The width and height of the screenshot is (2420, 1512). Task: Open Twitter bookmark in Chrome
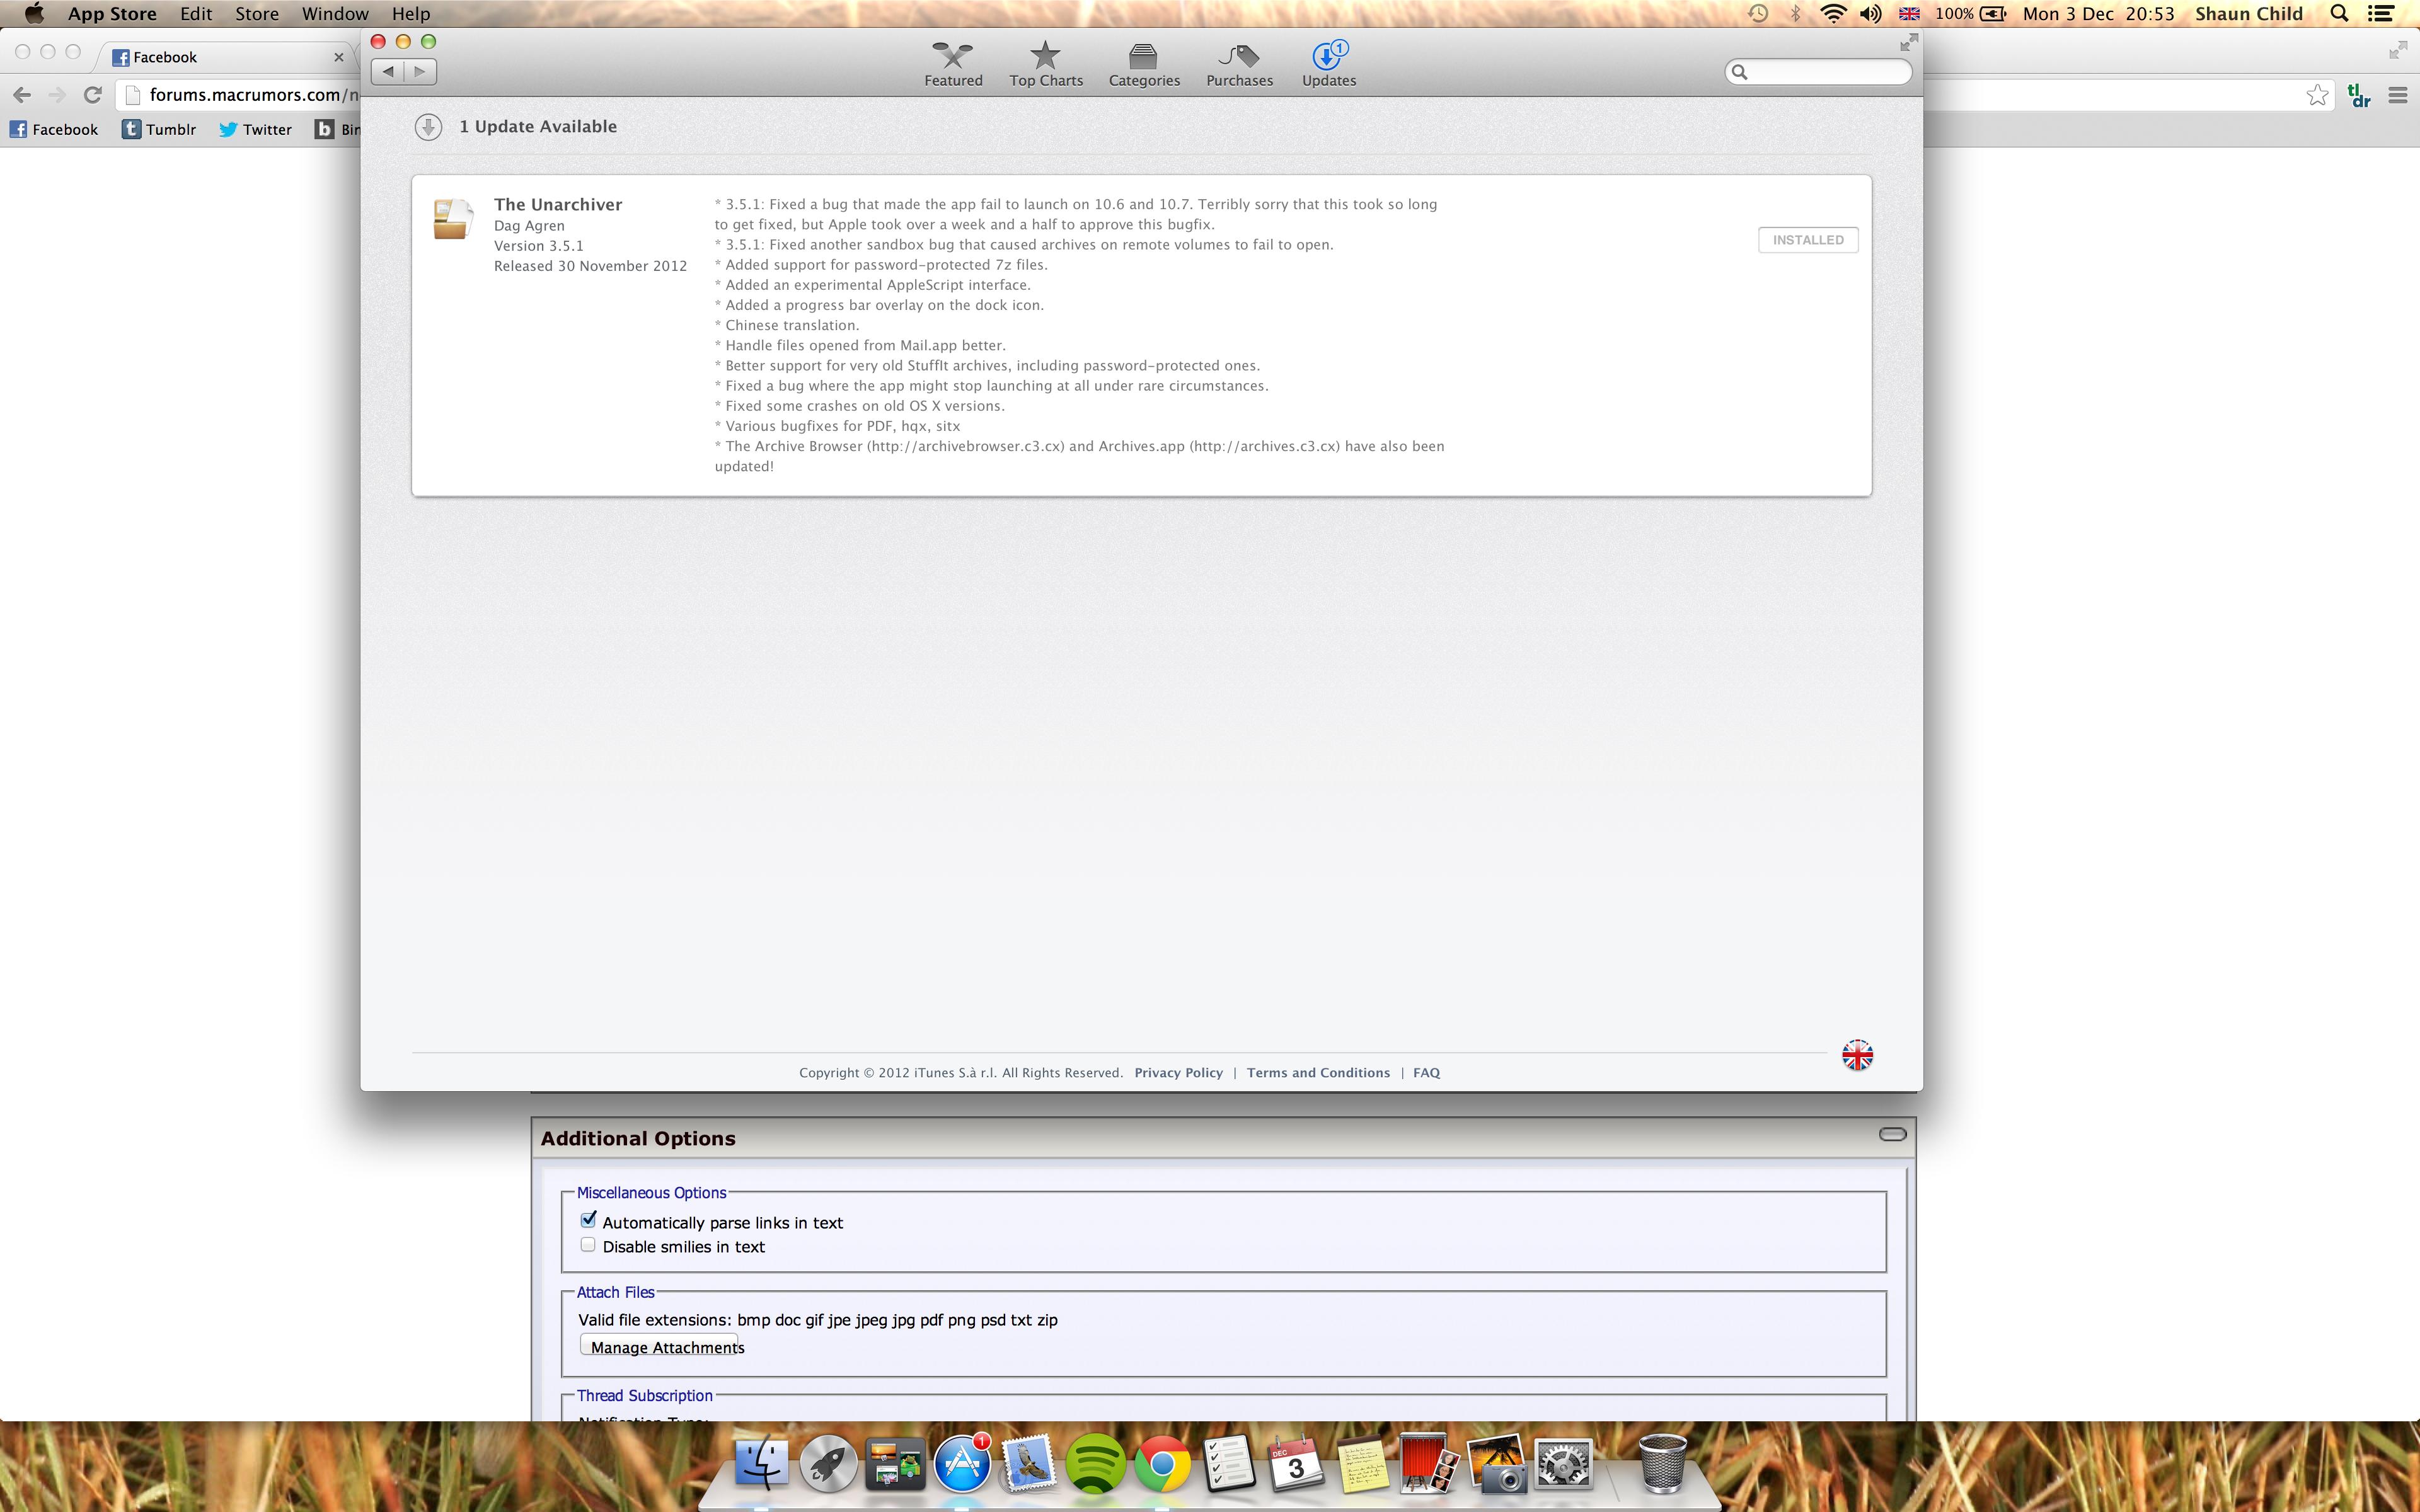point(255,129)
